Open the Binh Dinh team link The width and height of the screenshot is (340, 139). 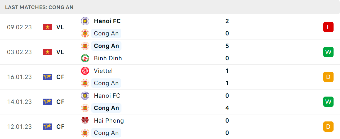[x=108, y=58]
